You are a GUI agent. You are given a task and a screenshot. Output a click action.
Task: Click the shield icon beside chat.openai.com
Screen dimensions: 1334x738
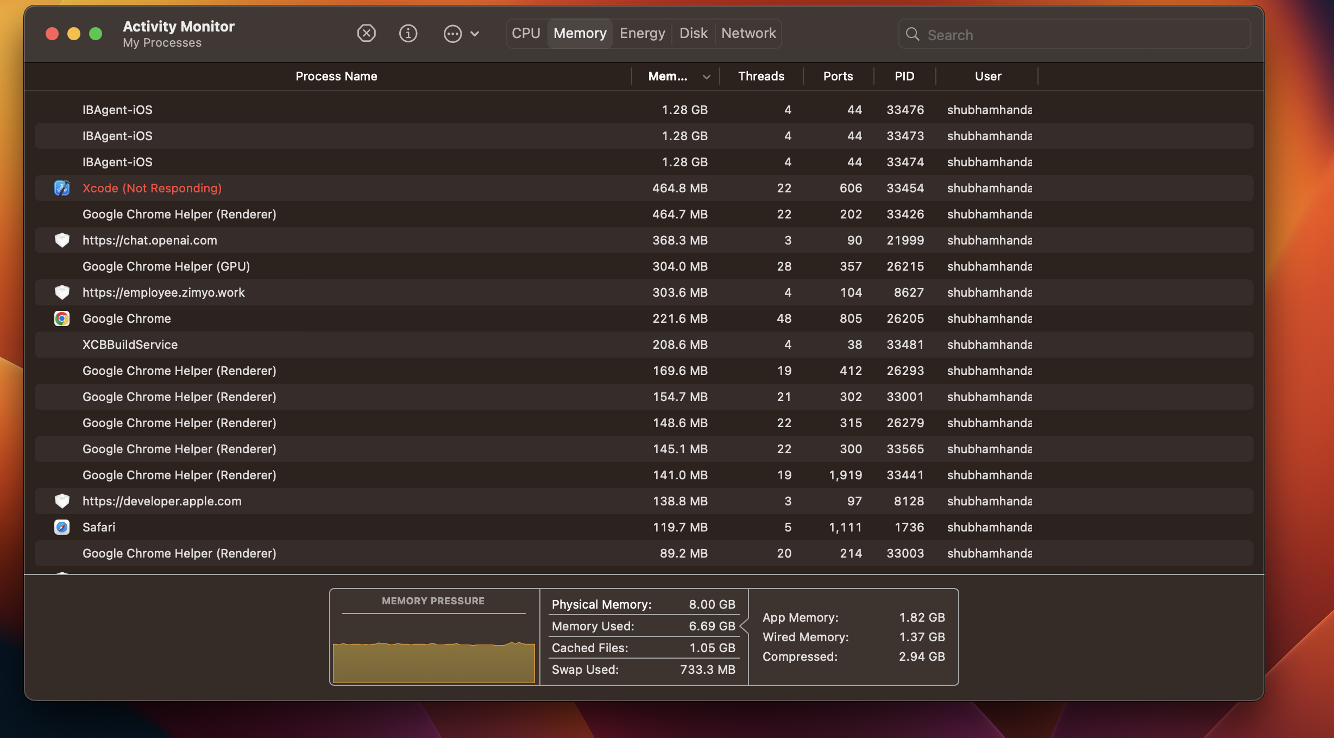coord(62,240)
